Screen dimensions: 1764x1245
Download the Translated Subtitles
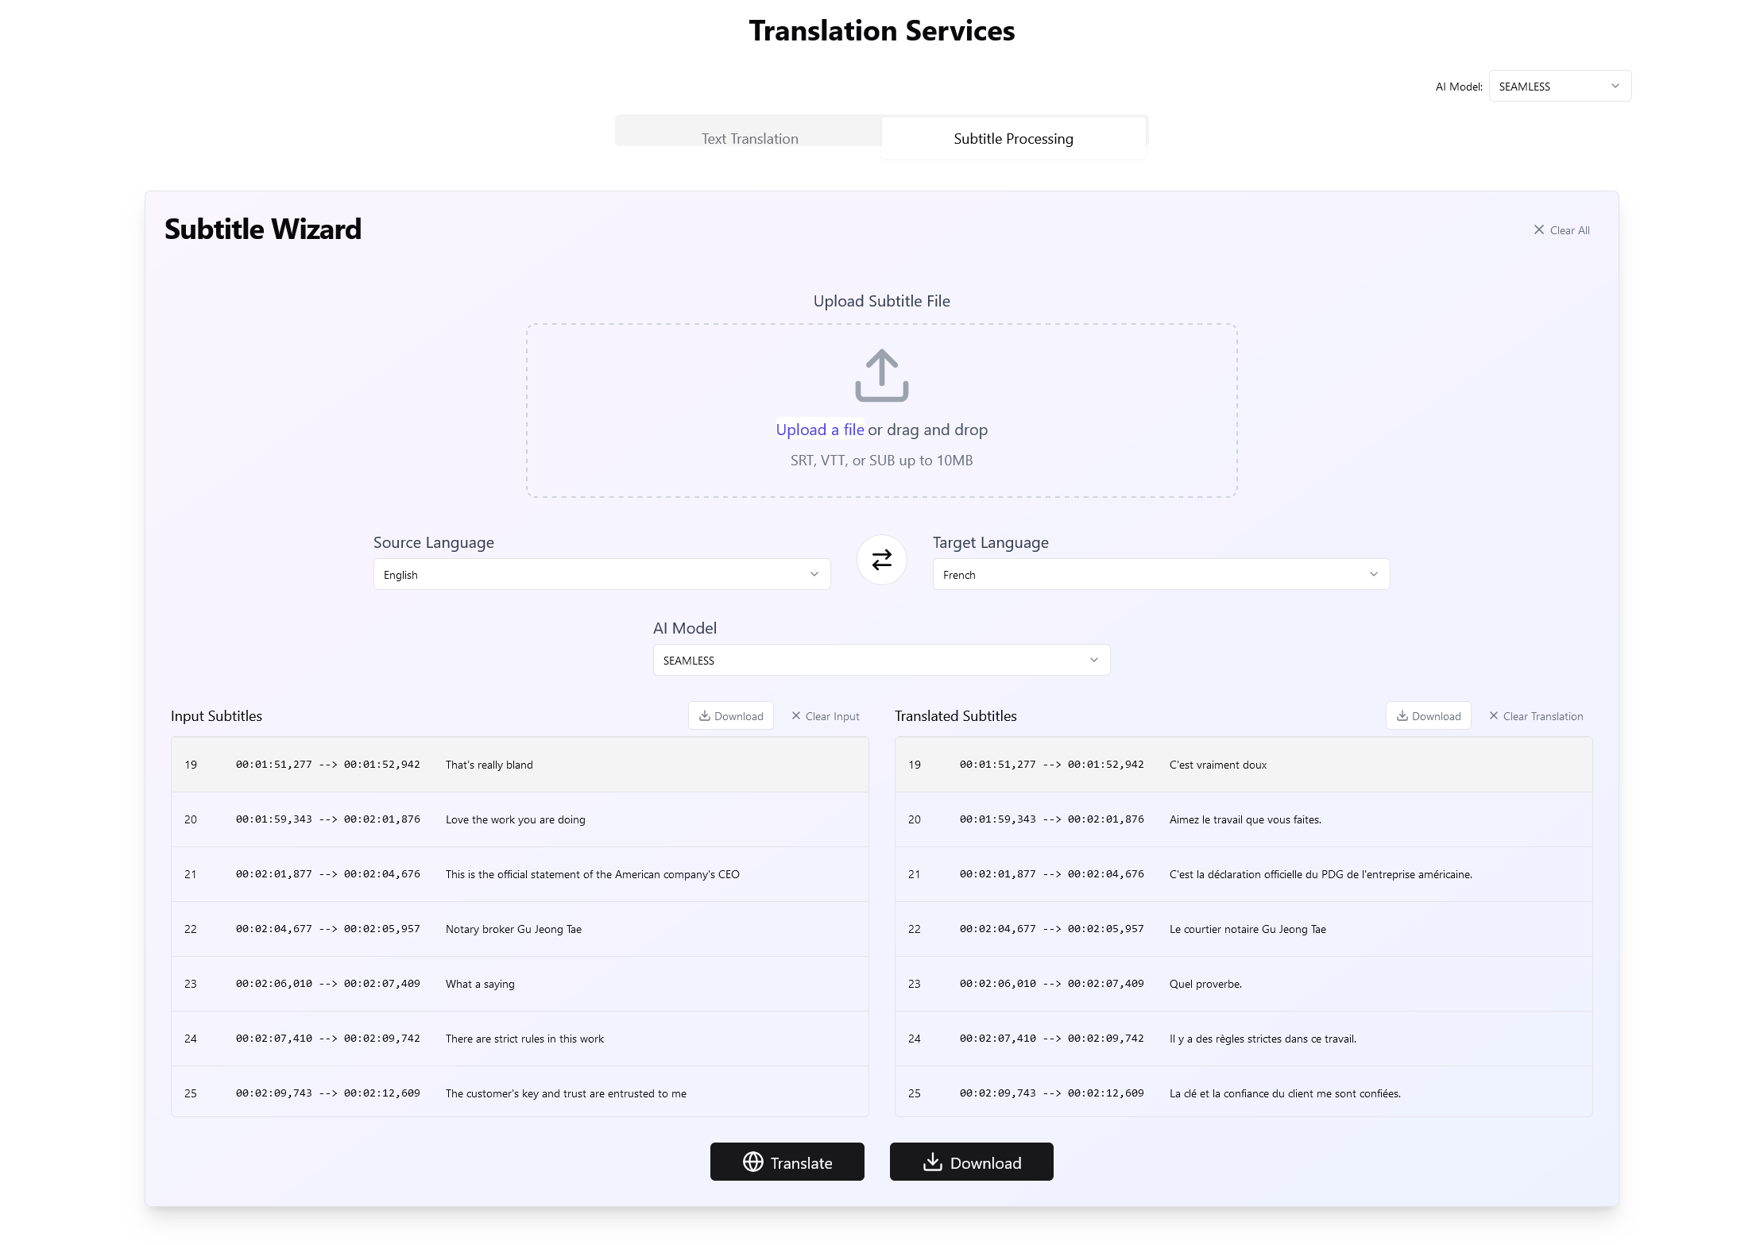pos(1428,715)
